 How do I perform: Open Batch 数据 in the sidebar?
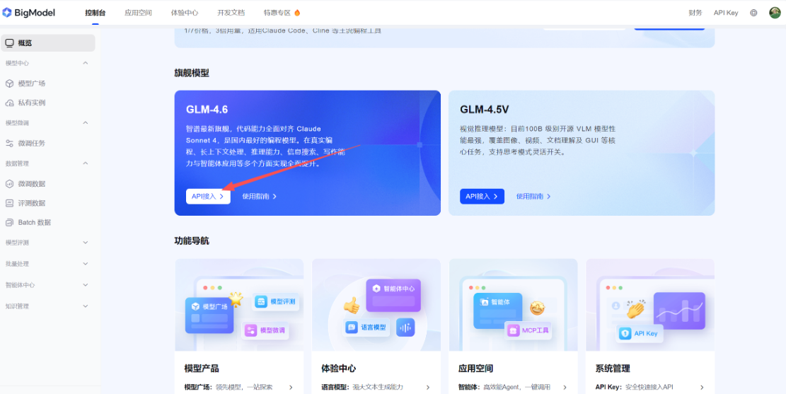point(34,223)
